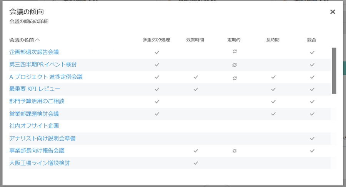Viewport: 346px width, 187px height.
Task: Click the 長時間 column header
Action: pos(273,39)
